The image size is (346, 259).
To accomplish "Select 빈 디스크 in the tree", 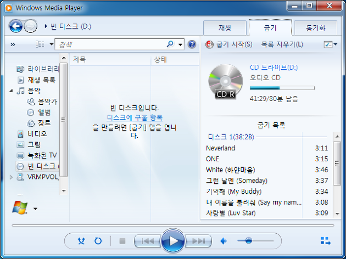I will tap(37, 166).
